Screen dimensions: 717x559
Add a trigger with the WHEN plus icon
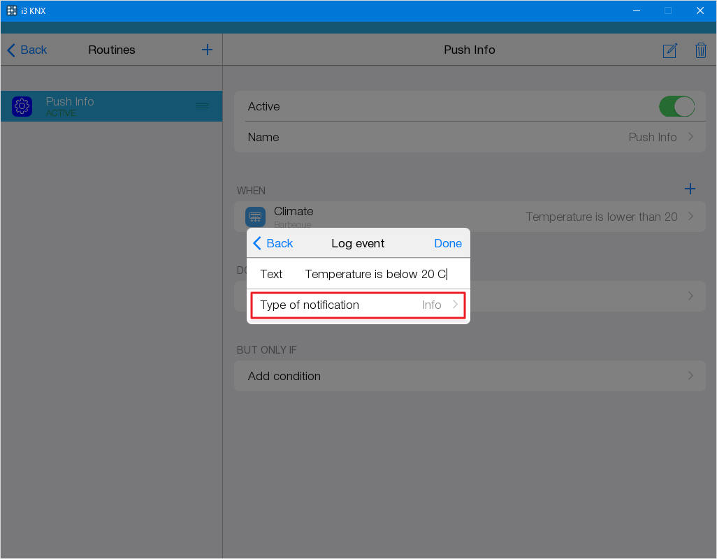690,189
